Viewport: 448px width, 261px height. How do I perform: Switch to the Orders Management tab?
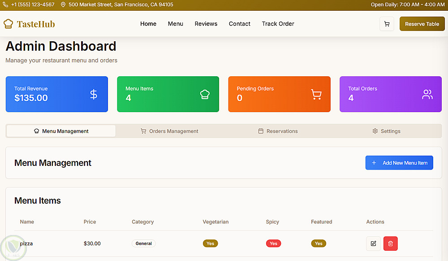[169, 131]
